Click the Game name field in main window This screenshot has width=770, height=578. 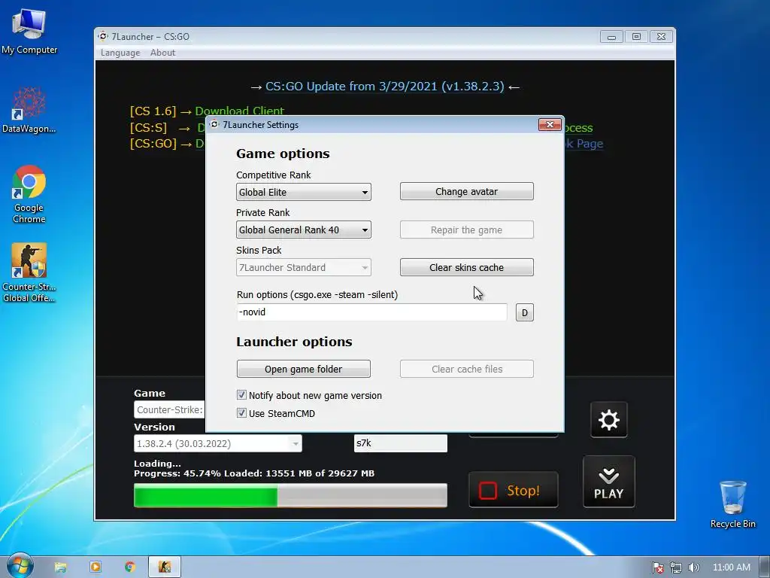[169, 409]
